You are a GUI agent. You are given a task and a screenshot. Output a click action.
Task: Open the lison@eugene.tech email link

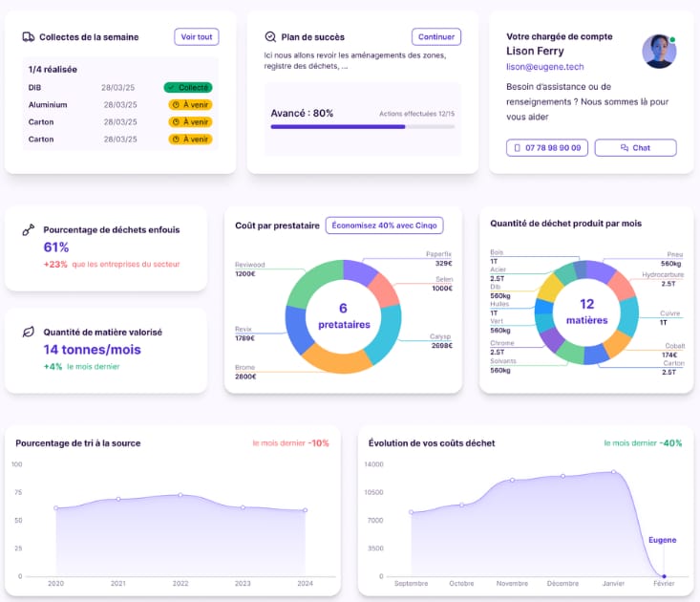(x=544, y=67)
